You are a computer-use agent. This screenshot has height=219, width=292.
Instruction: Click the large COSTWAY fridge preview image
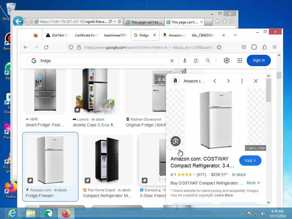(216, 120)
